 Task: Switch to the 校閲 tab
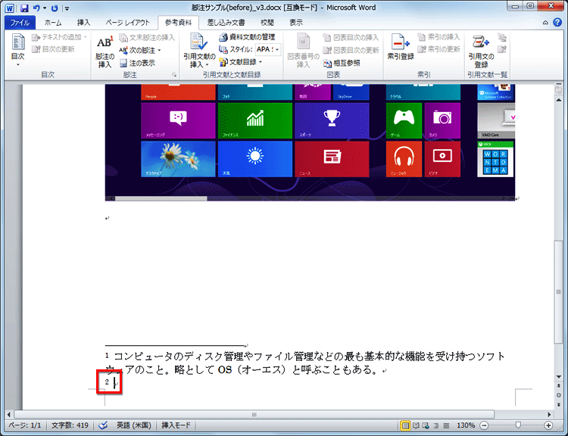pos(267,23)
